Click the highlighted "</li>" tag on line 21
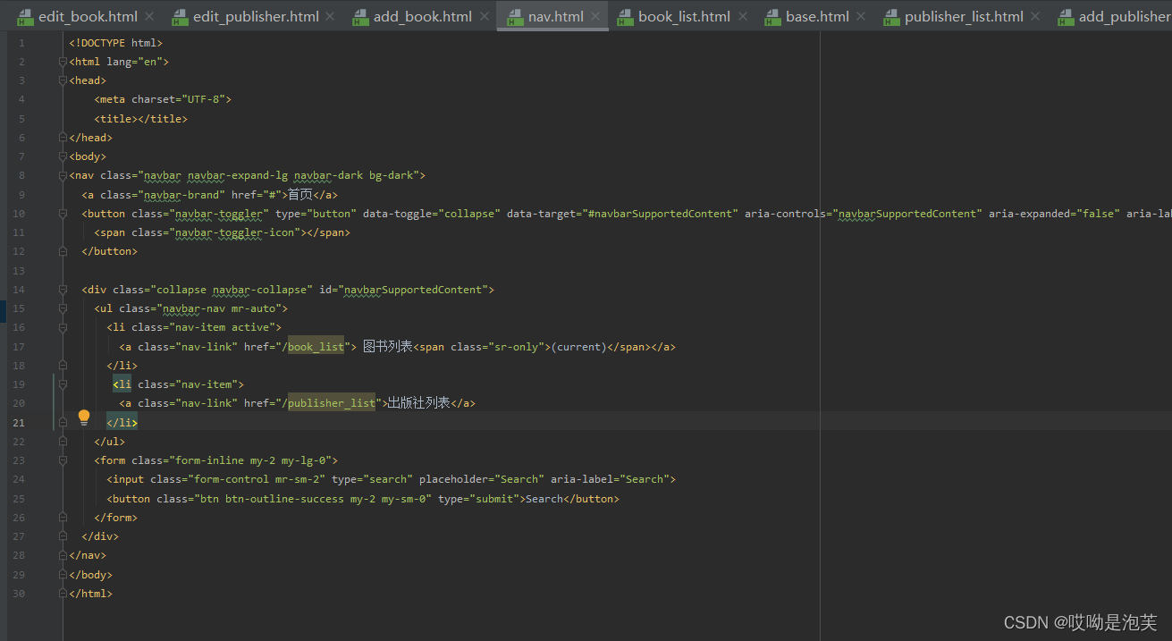Image resolution: width=1172 pixels, height=641 pixels. pos(122,423)
